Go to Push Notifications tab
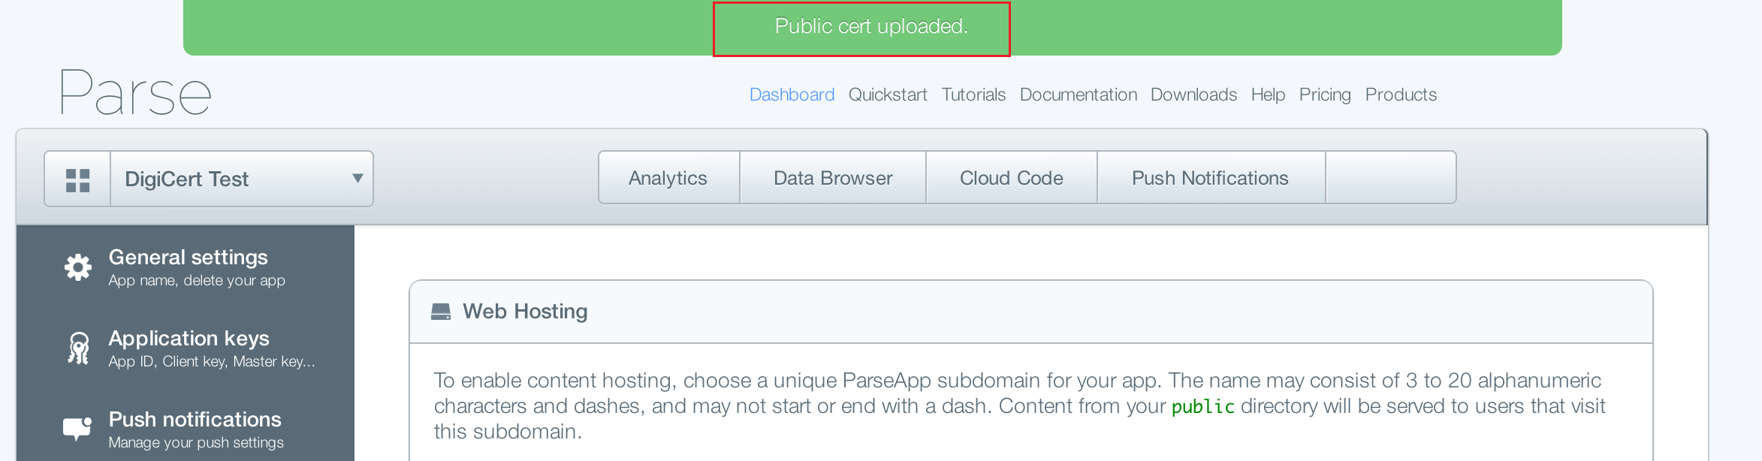 [x=1210, y=178]
